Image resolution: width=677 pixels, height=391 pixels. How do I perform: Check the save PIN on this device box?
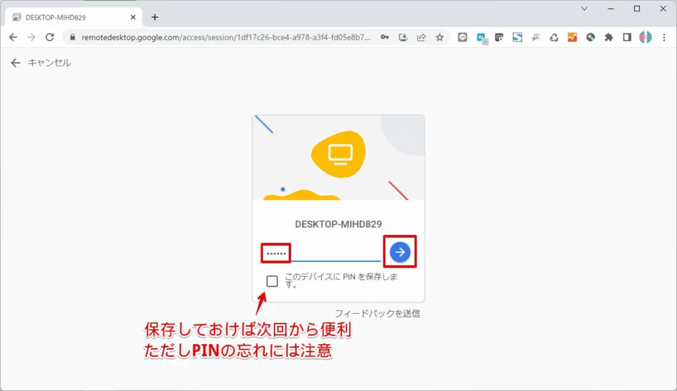pos(272,281)
